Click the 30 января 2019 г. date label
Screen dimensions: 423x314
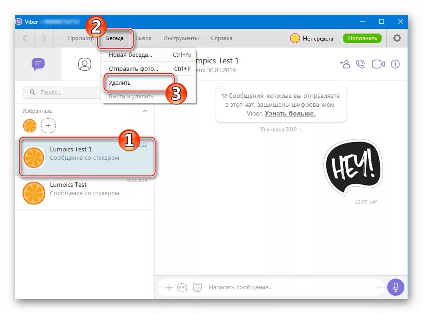(281, 130)
